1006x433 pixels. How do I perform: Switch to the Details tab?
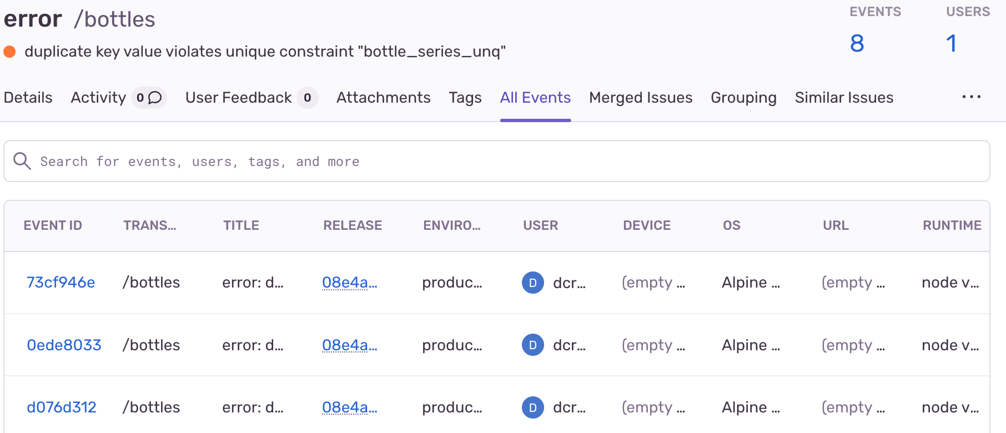point(28,98)
